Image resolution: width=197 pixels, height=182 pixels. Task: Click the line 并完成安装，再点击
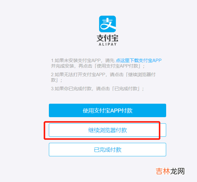(71, 66)
